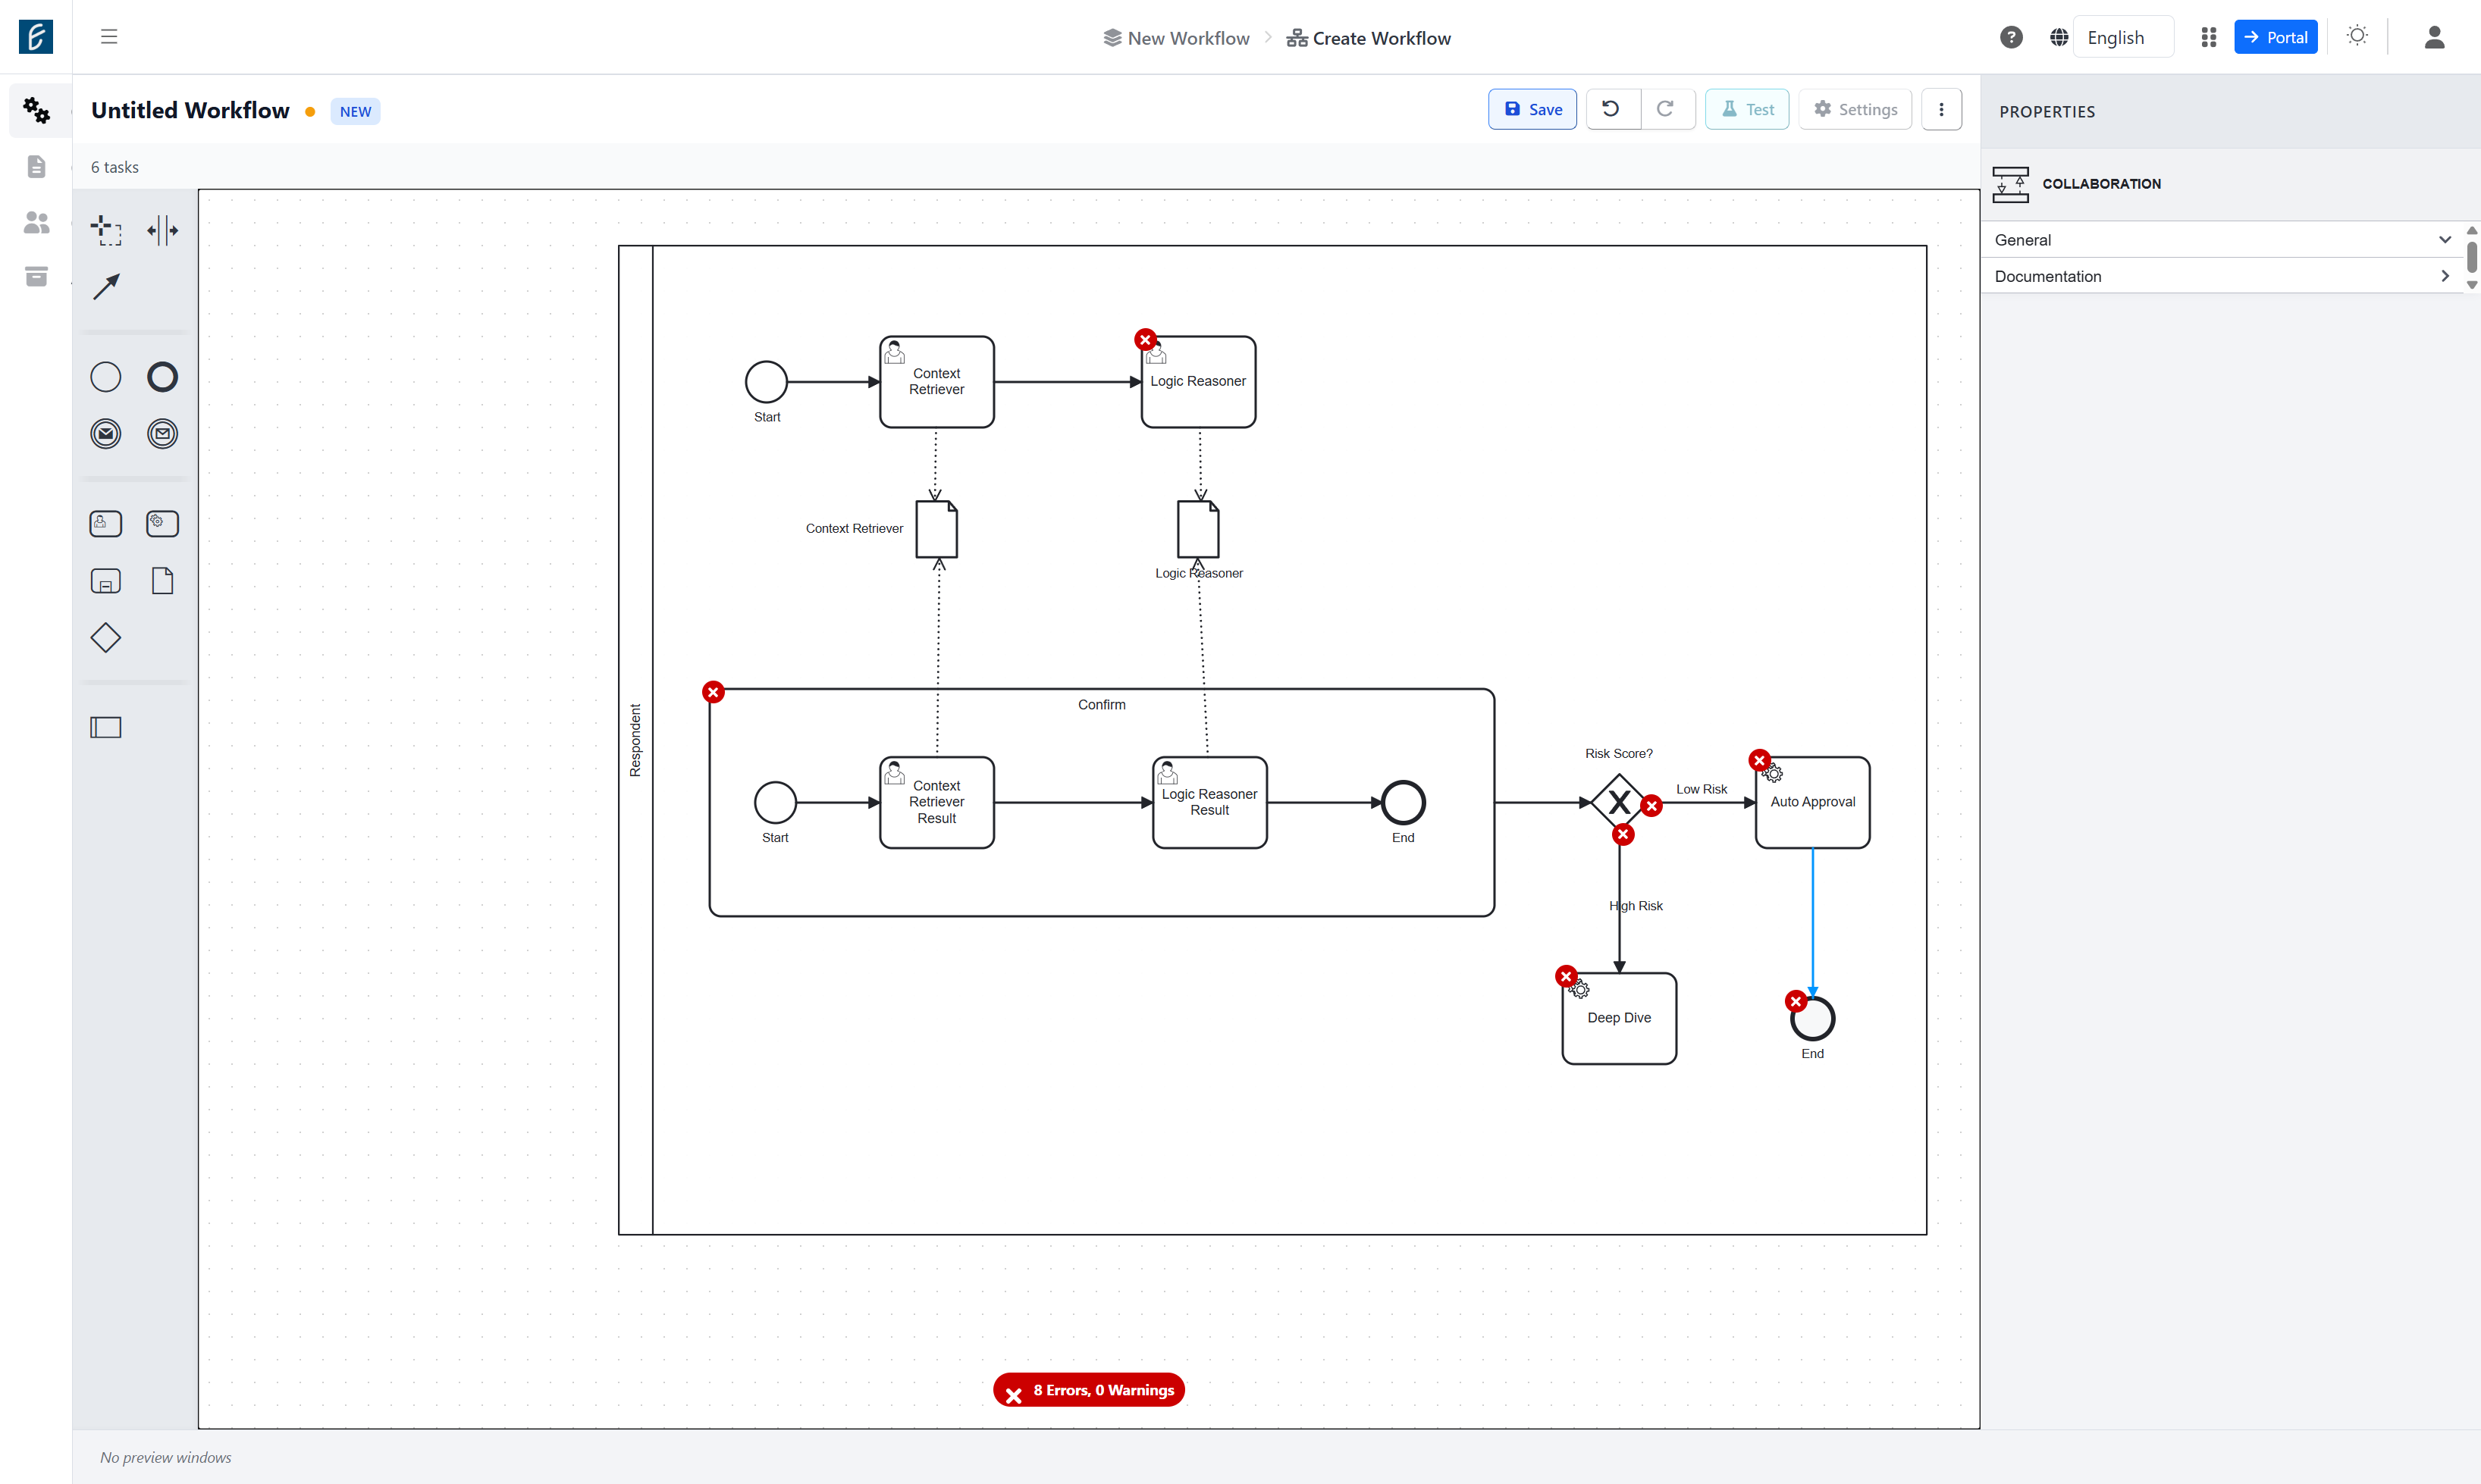
Task: Select the subprocess palette icon
Action: point(106,581)
